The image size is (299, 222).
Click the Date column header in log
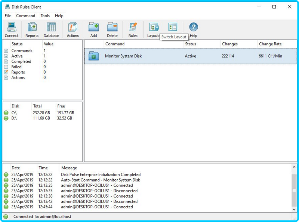24,168
